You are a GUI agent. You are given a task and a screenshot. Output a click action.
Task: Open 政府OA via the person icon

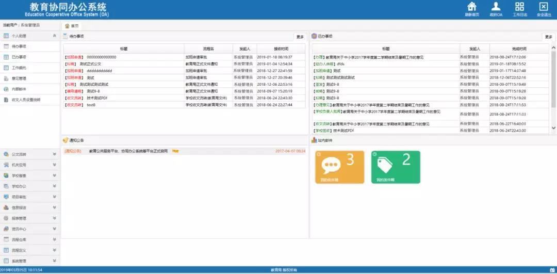click(x=496, y=7)
